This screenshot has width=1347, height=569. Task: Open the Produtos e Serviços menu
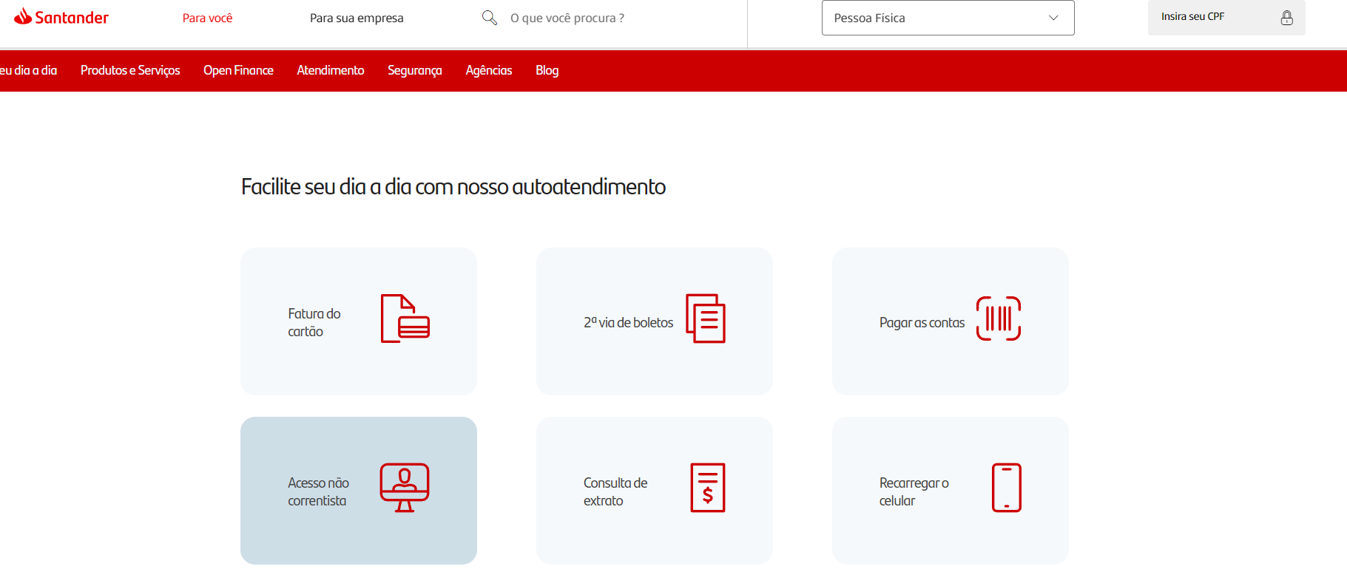click(130, 70)
